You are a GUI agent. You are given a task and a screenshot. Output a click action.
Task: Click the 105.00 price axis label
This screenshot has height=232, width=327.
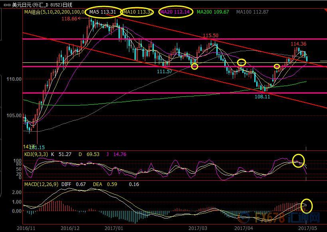point(14,115)
